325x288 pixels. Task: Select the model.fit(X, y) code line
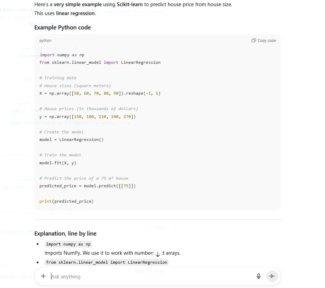57,163
